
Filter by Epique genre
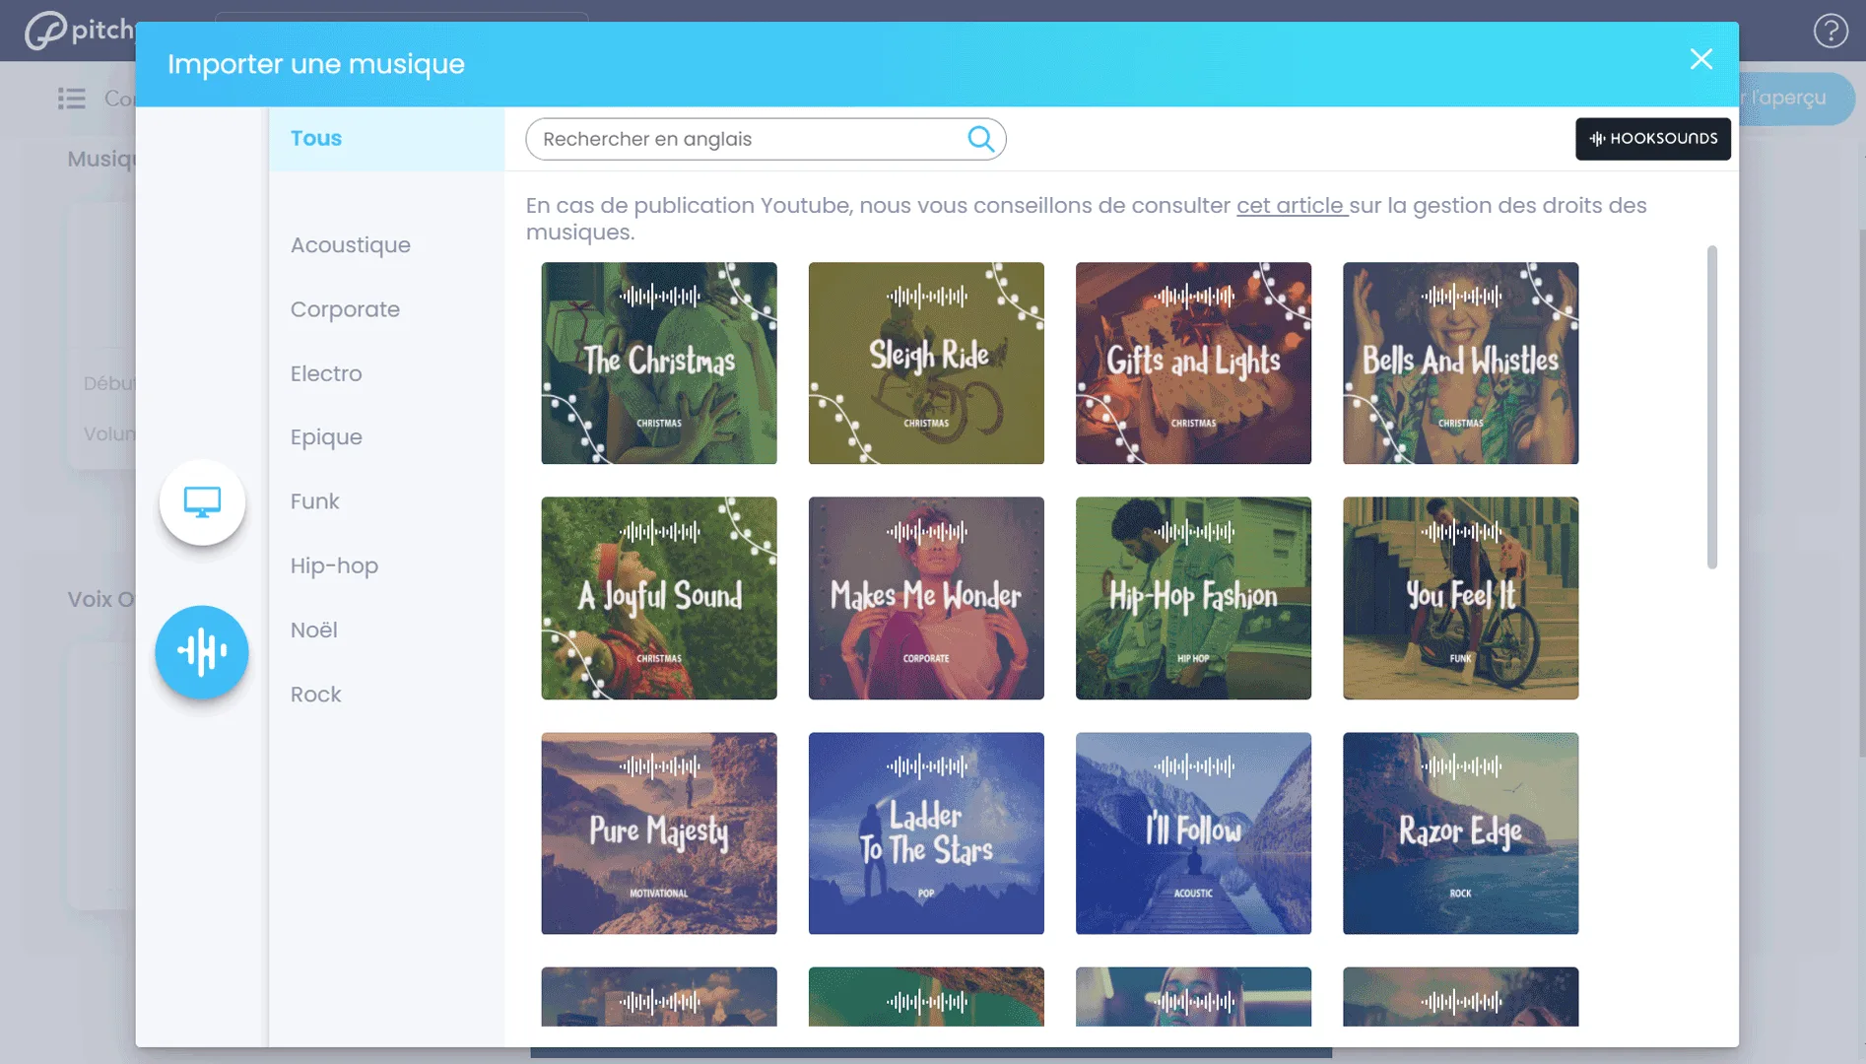pos(326,437)
